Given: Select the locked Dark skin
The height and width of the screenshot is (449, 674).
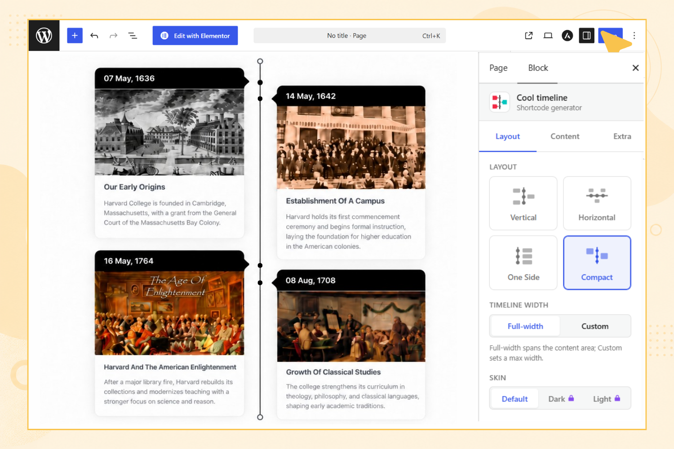Looking at the screenshot, I should click(x=561, y=399).
